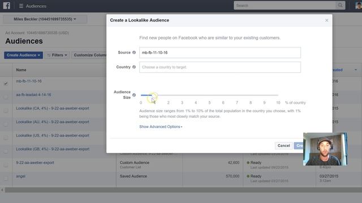362x203 pixels.
Task: Click inside the top Search field
Action: pyautogui.click(x=285, y=5)
